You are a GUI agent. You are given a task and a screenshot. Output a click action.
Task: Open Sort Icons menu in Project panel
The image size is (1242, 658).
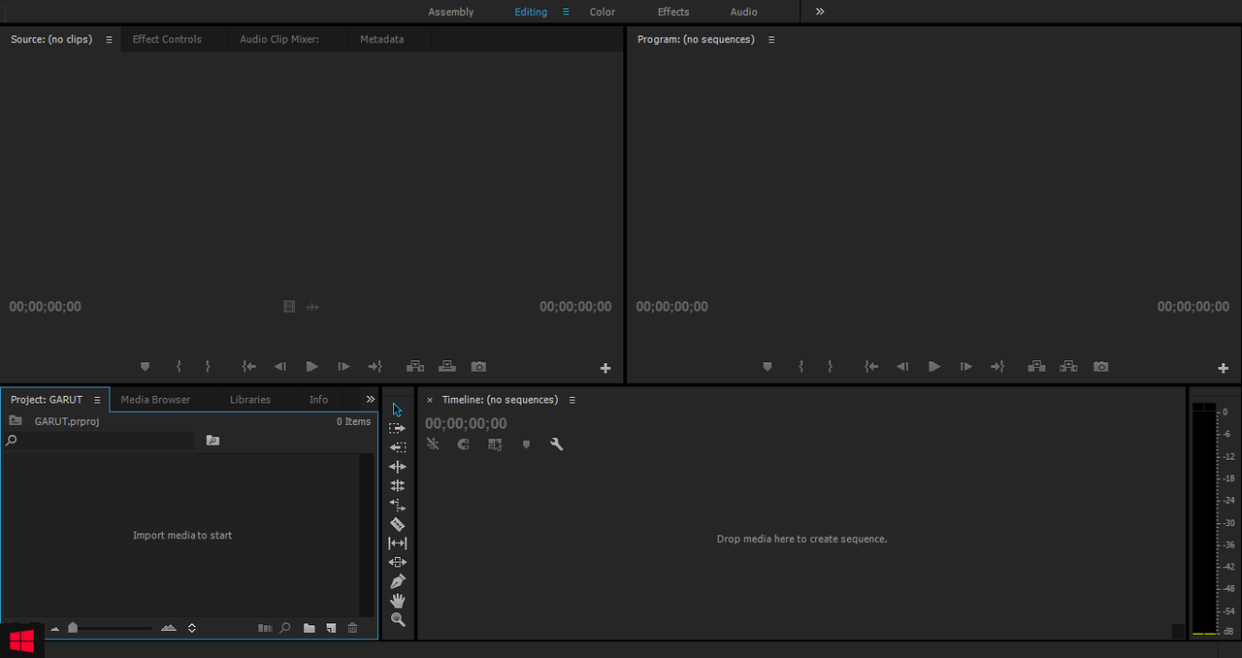click(x=192, y=628)
